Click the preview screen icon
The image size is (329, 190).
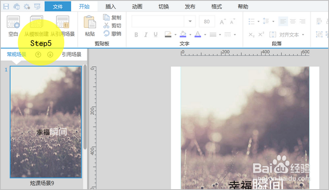coord(37,7)
